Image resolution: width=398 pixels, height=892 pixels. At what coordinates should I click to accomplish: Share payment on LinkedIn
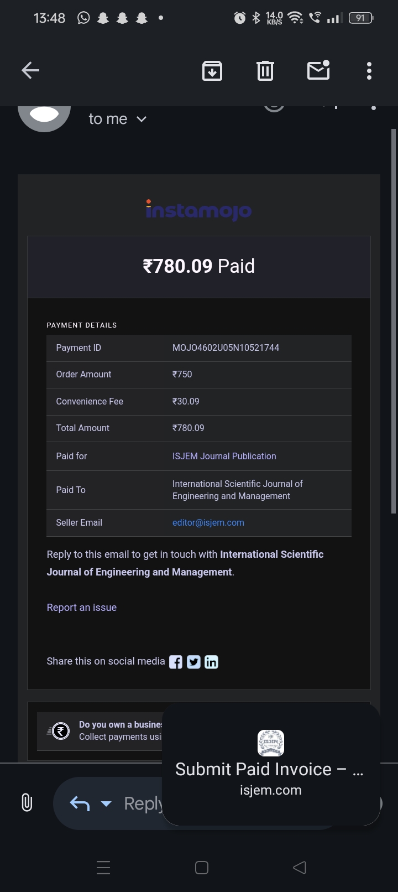tap(212, 662)
